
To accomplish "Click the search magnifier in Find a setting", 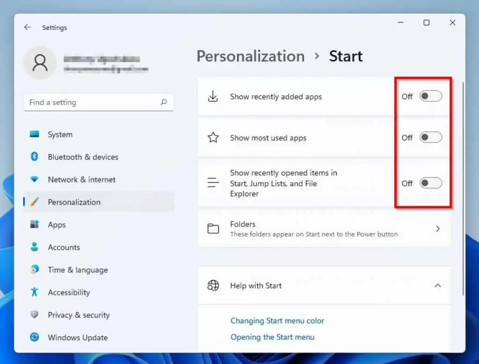I will click(x=164, y=102).
